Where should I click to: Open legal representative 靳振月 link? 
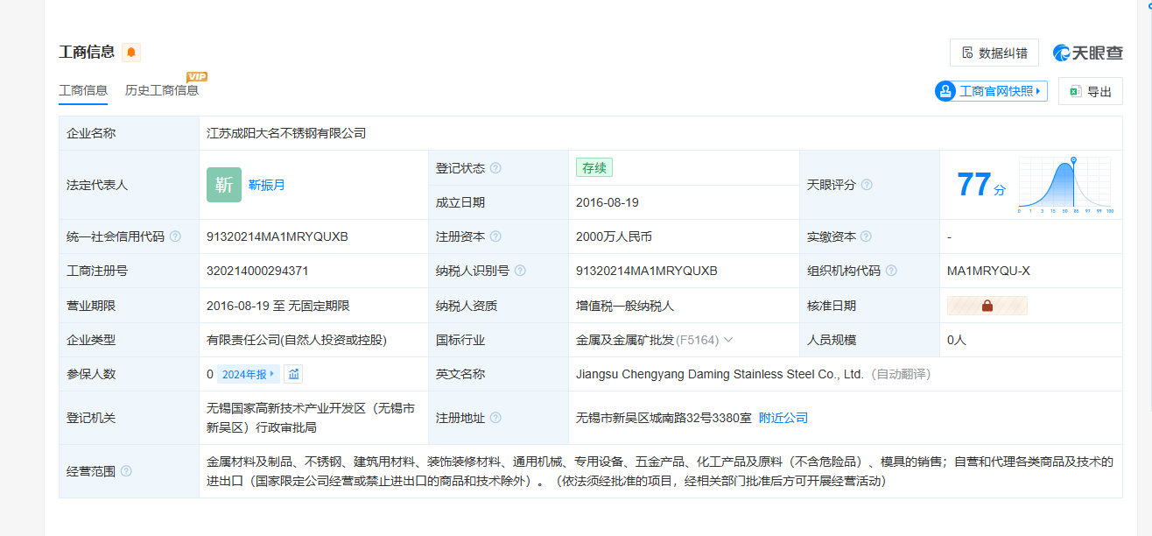click(266, 185)
